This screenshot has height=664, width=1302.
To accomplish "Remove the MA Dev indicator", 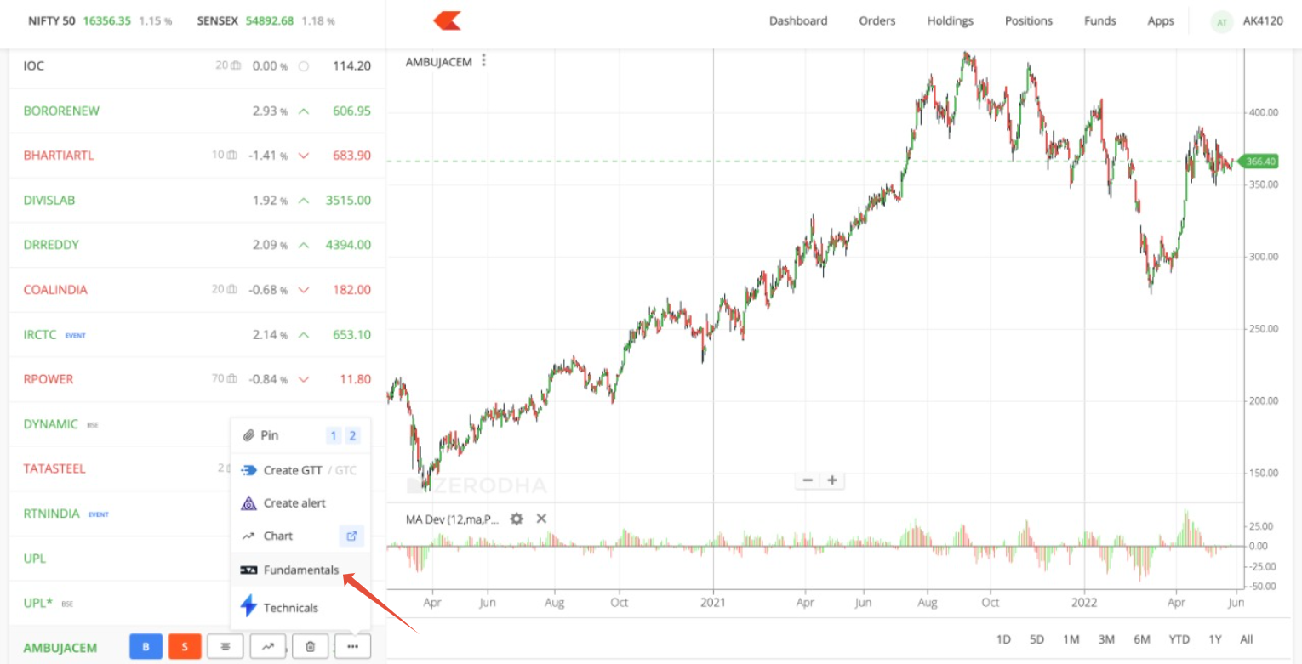I will click(541, 519).
